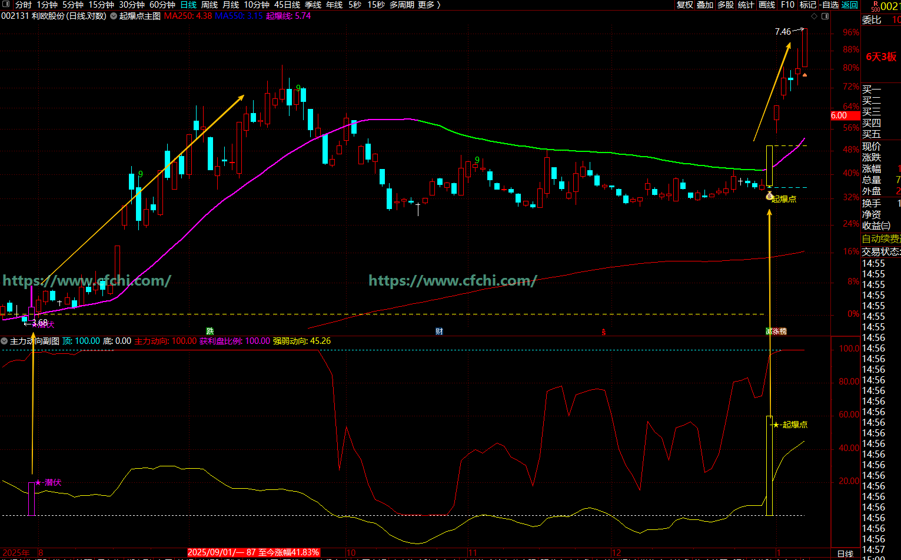Viewport: 901px width, 560px height.
Task: Select the 45日线 period
Action: (x=287, y=5)
